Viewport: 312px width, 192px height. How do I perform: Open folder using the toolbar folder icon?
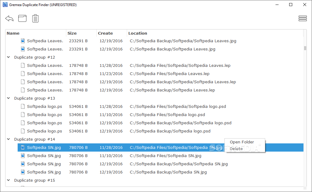[x=22, y=19]
